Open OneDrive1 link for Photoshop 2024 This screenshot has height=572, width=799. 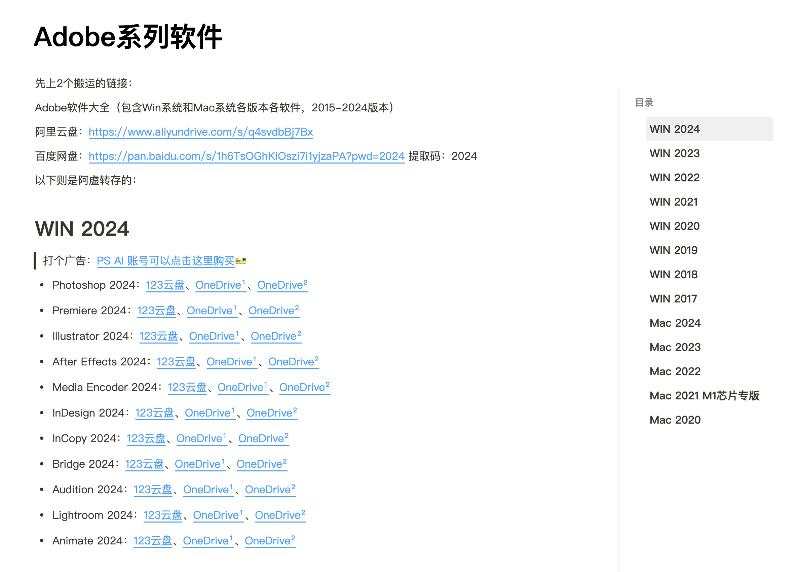click(x=220, y=285)
